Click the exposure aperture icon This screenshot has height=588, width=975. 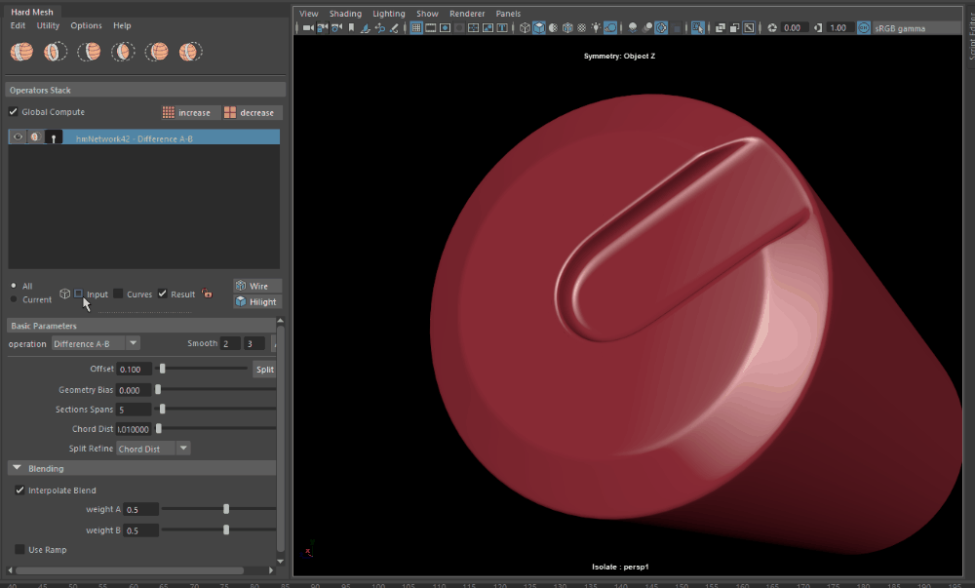pos(772,28)
